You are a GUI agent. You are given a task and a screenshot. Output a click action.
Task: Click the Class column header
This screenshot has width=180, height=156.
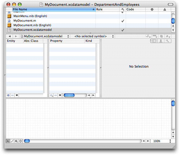[x=37, y=41]
